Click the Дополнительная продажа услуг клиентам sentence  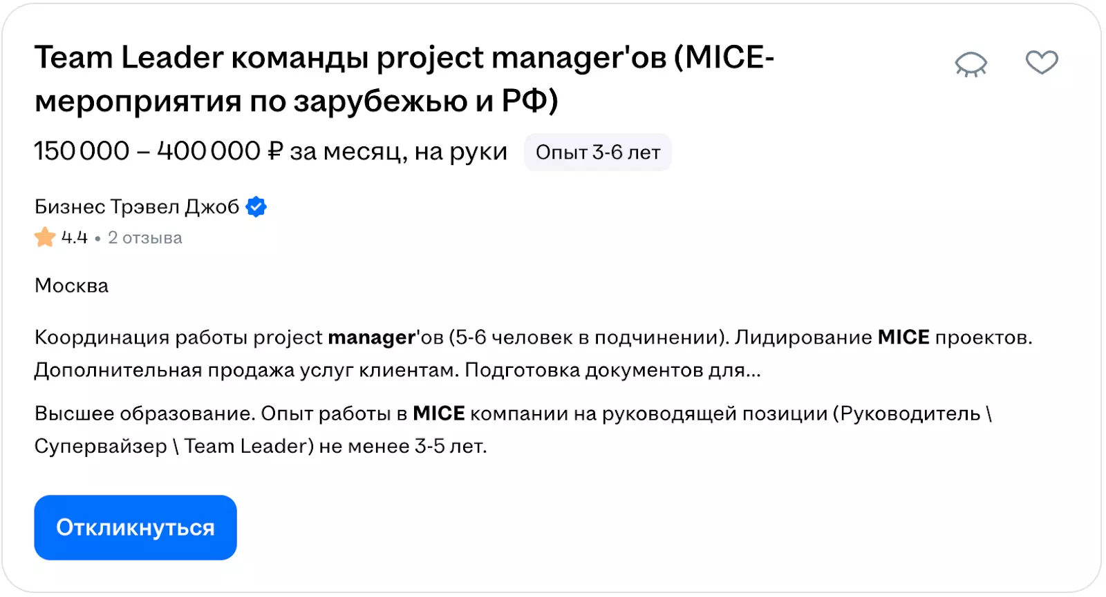tap(246, 371)
